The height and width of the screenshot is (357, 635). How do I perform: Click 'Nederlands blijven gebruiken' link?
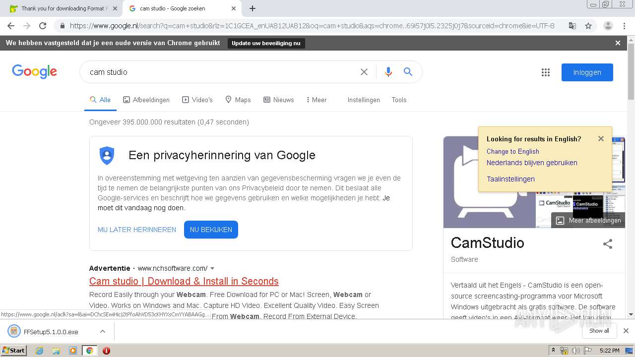(x=532, y=163)
